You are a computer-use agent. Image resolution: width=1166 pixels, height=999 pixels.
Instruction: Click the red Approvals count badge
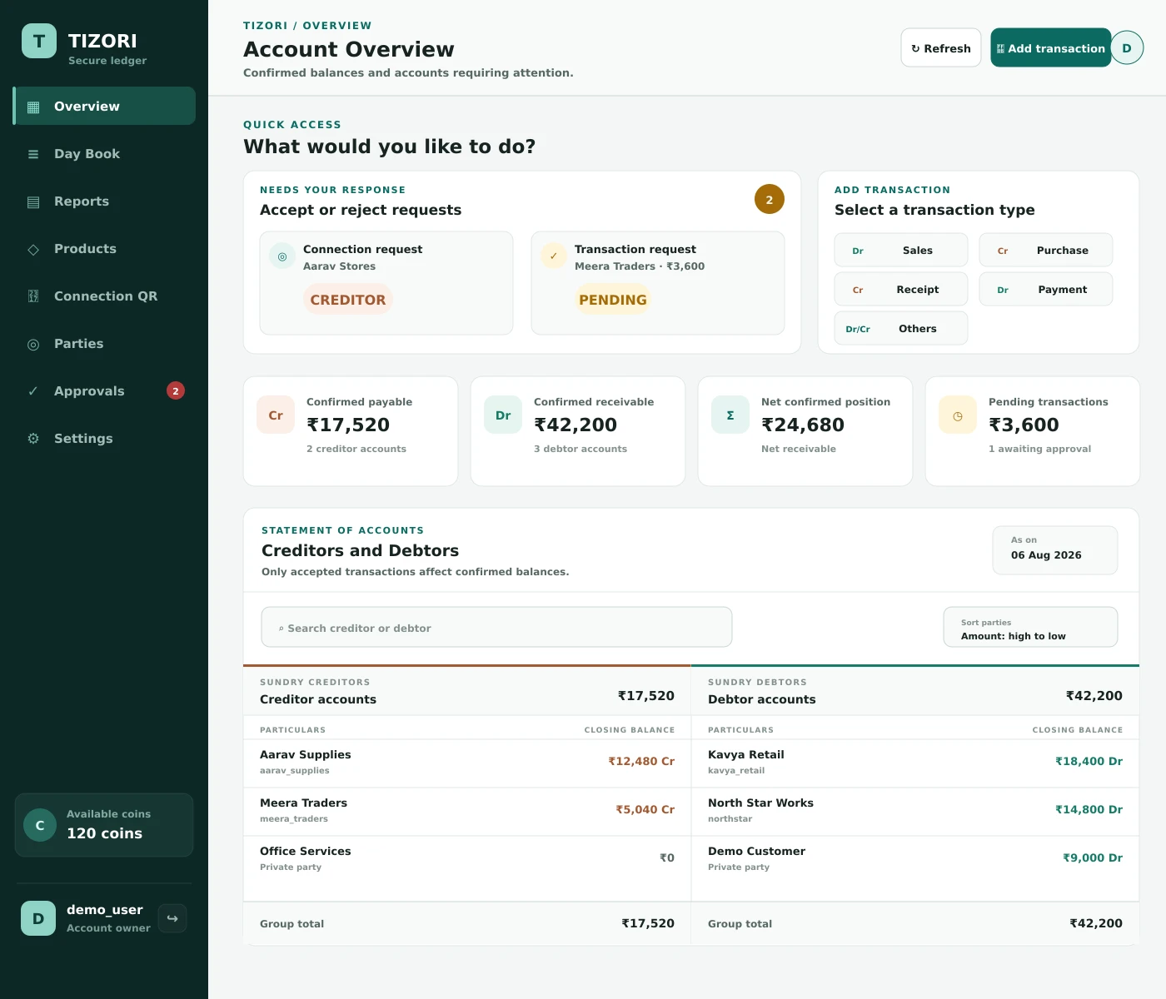click(x=176, y=390)
